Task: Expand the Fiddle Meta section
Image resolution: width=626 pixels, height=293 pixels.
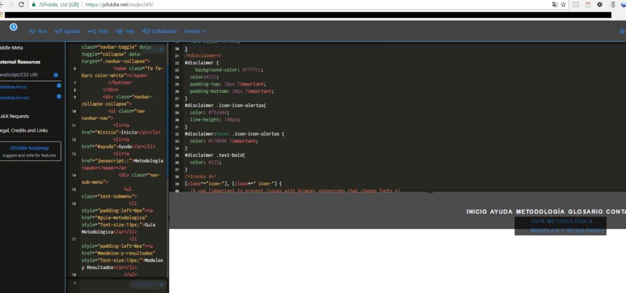Action: pyautogui.click(x=20, y=47)
